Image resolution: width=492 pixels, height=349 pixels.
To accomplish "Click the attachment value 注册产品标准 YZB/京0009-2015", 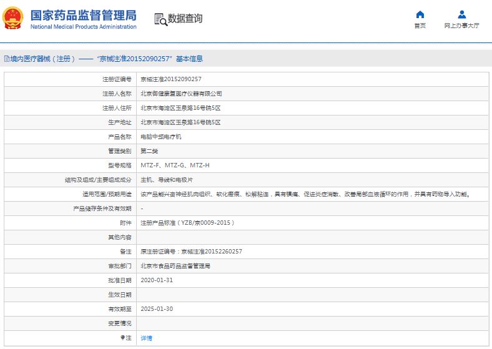I will (187, 223).
